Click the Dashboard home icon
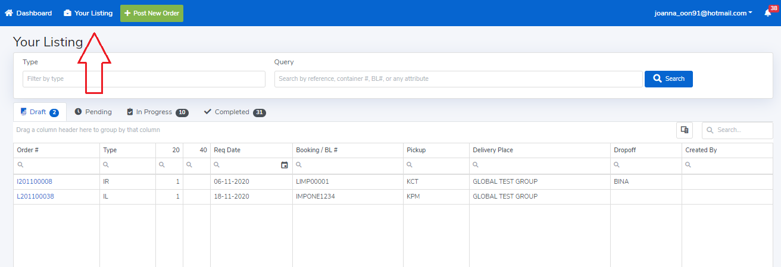This screenshot has height=267, width=781. coord(9,13)
